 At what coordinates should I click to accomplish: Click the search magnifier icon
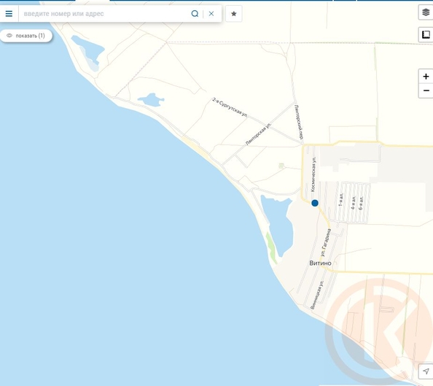(195, 14)
